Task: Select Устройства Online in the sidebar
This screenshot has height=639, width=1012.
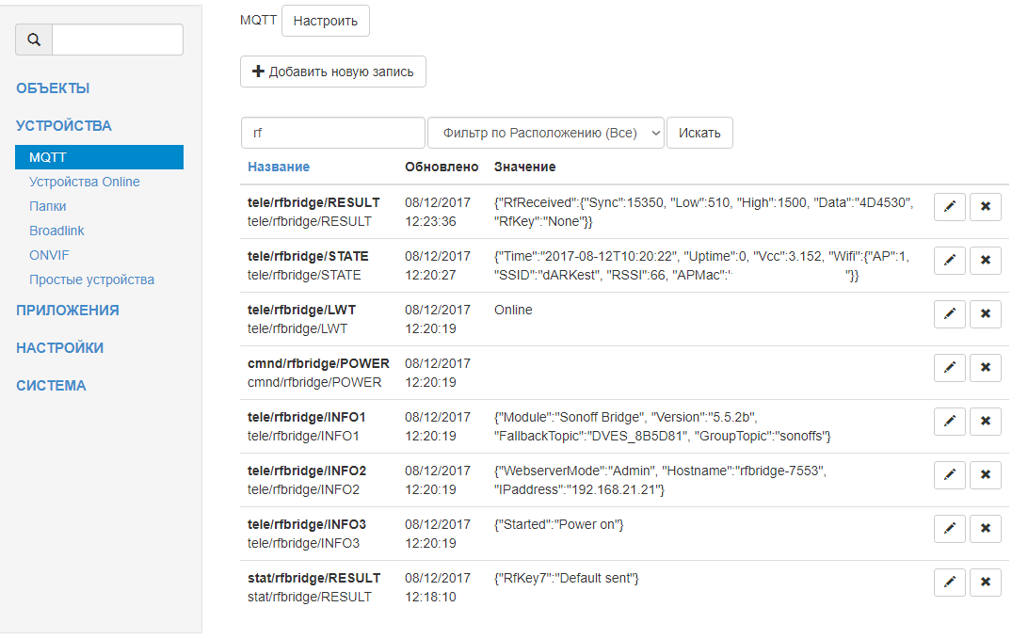Action: point(84,182)
